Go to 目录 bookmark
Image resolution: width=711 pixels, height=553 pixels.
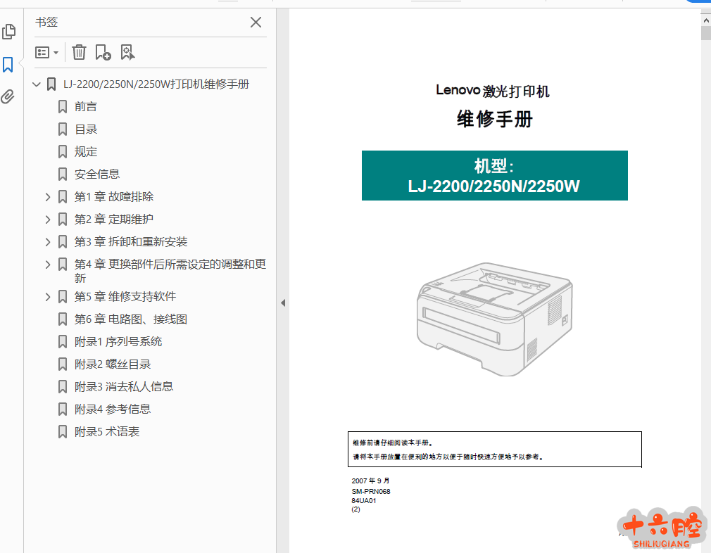click(x=86, y=129)
